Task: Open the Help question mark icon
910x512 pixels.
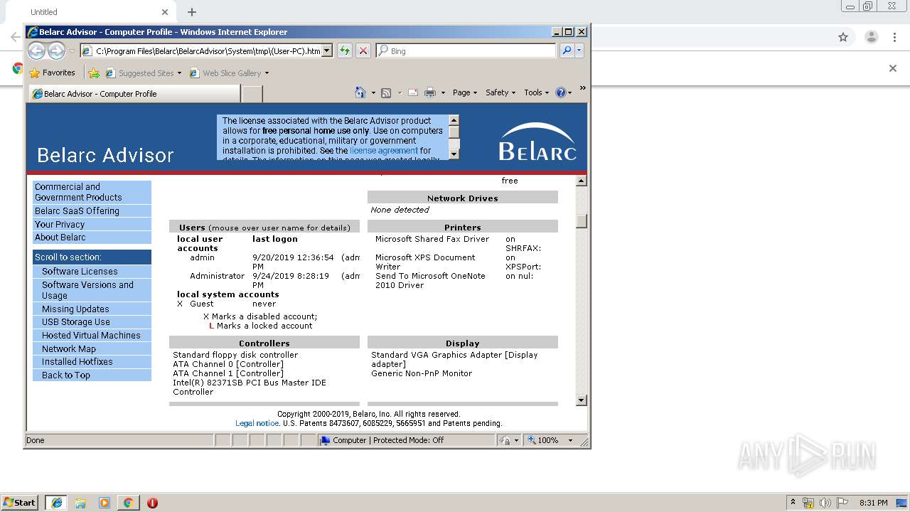Action: pos(560,92)
